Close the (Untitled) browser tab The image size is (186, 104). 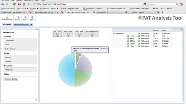point(126,12)
